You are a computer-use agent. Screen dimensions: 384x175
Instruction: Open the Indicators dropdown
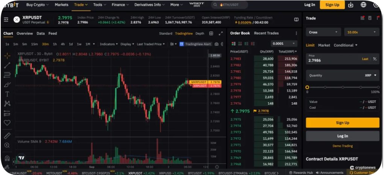tap(109, 44)
